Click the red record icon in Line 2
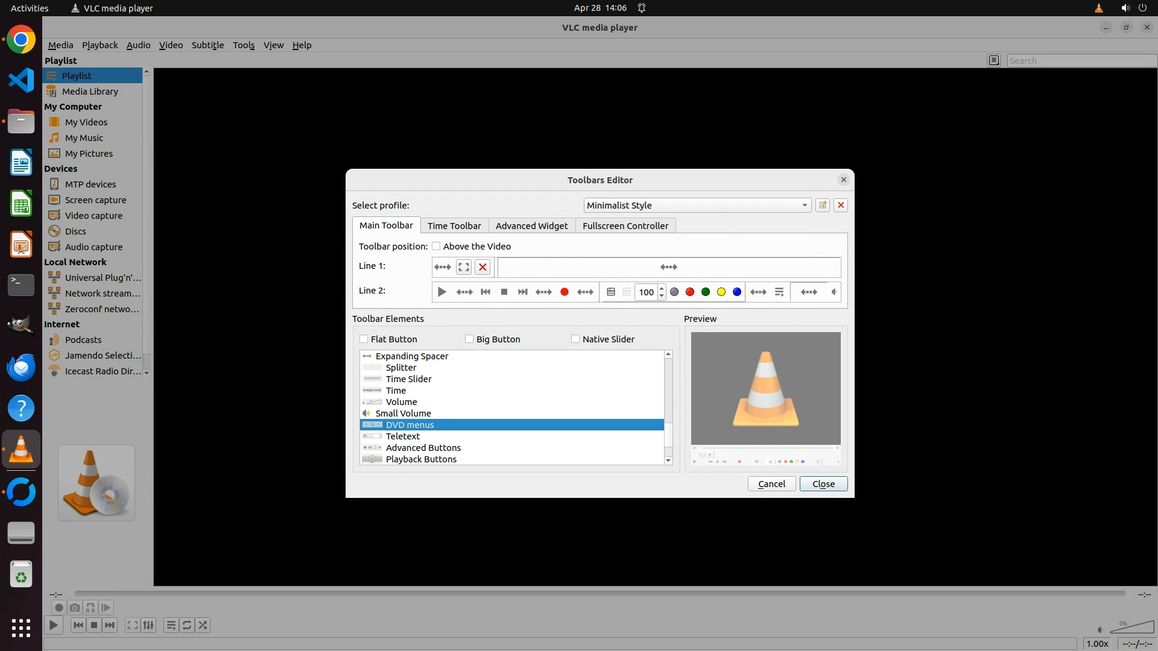 pos(565,292)
